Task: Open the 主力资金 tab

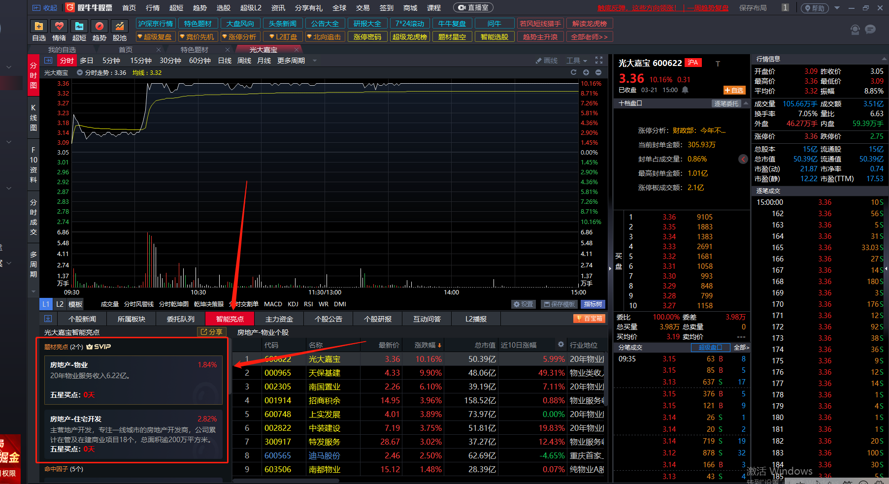Action: click(279, 319)
